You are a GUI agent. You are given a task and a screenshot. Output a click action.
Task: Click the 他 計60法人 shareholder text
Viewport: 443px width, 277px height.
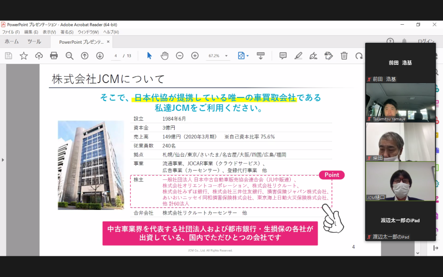click(x=176, y=203)
